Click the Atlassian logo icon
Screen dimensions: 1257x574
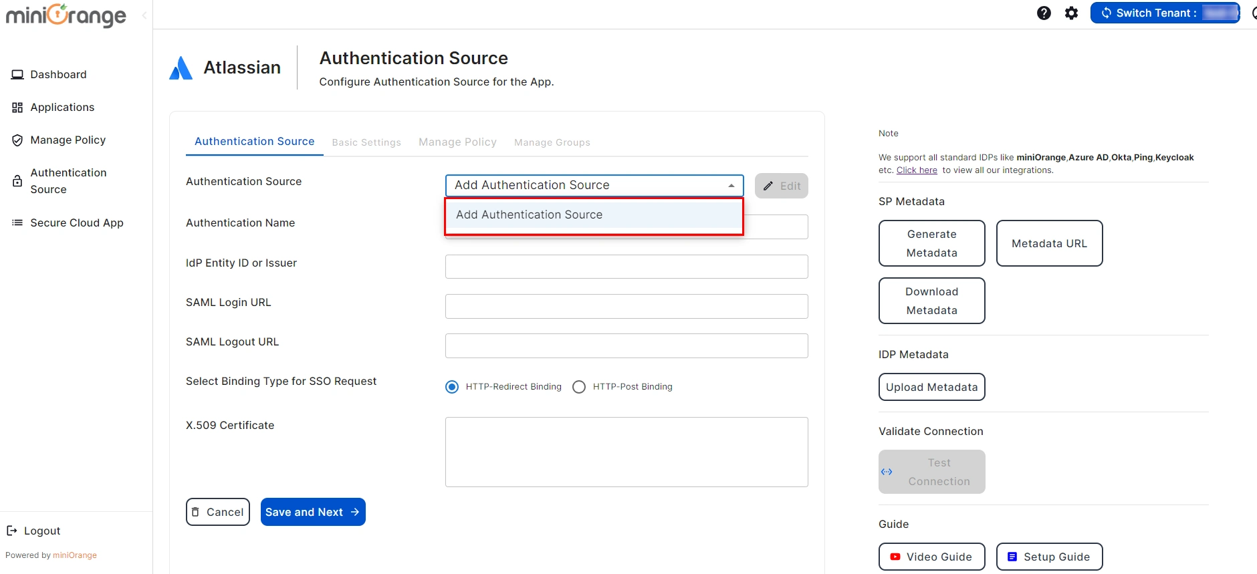181,67
